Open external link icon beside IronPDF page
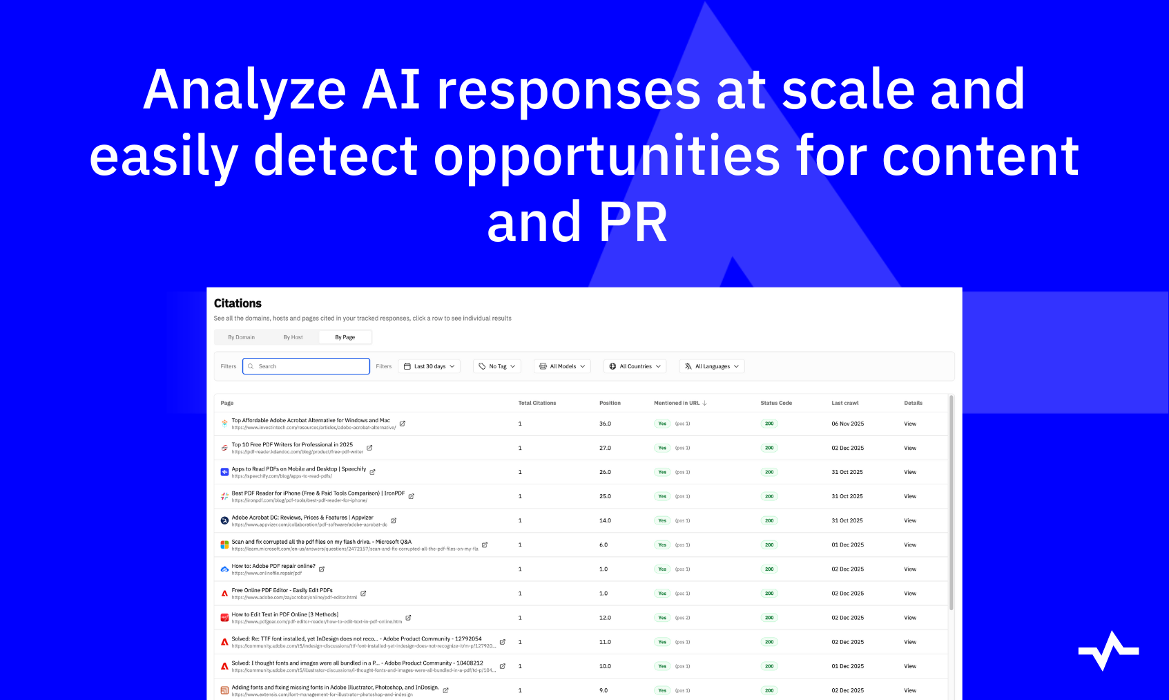 point(411,496)
